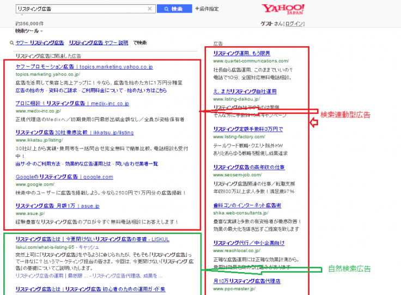401x295 pixels.
Task: Click the related search リスティング広告 ヤフー 説明
Action: [x=99, y=43]
